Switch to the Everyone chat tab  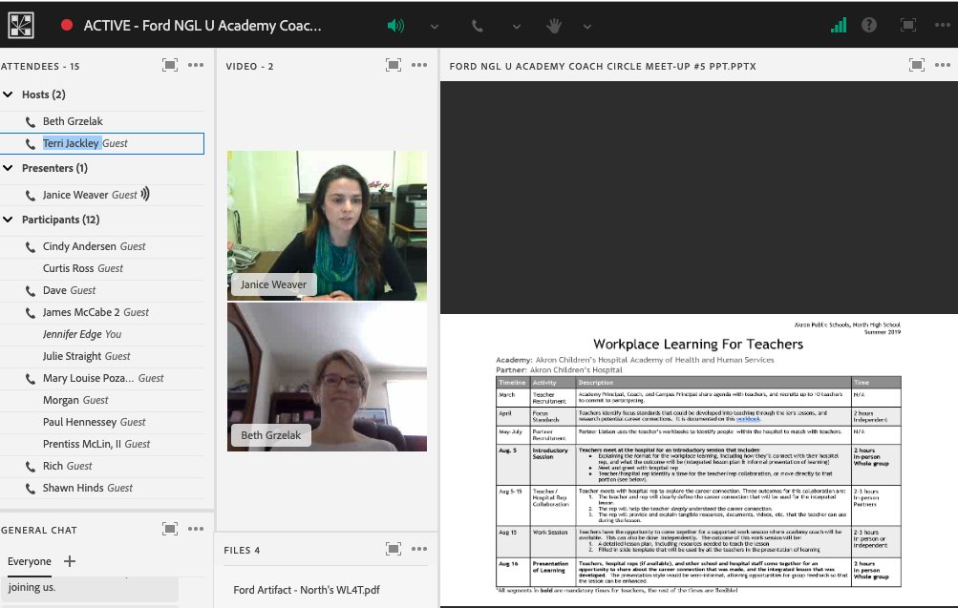[x=30, y=561]
